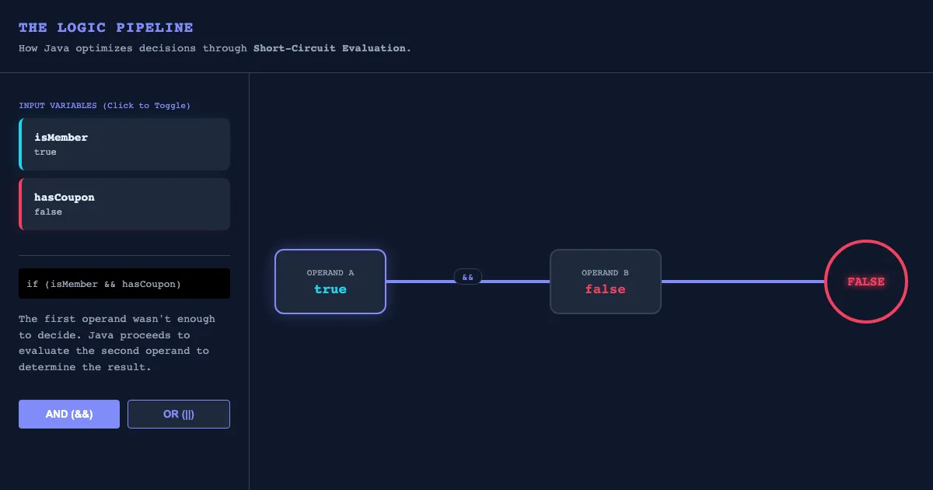Toggle the hasCoupon variable card
This screenshot has width=933, height=490.
(124, 204)
